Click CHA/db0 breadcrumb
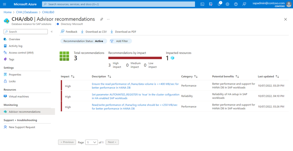 point(48,12)
